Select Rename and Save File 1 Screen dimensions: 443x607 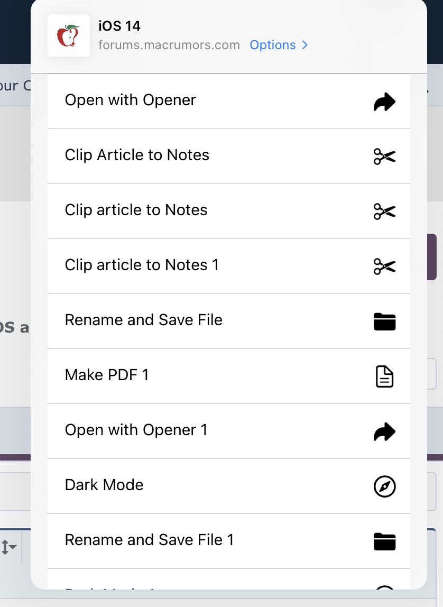pyautogui.click(x=229, y=541)
